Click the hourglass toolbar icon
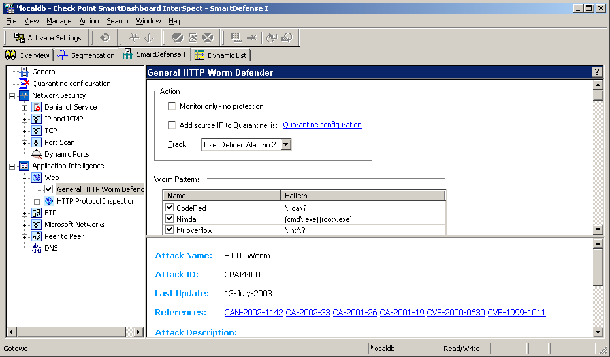The height and width of the screenshot is (357, 610). (x=193, y=38)
